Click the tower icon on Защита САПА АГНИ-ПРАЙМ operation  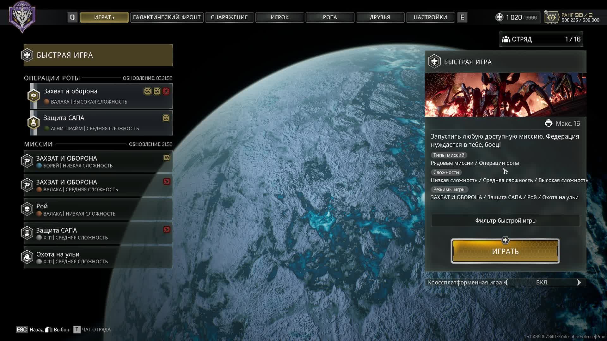pos(34,123)
